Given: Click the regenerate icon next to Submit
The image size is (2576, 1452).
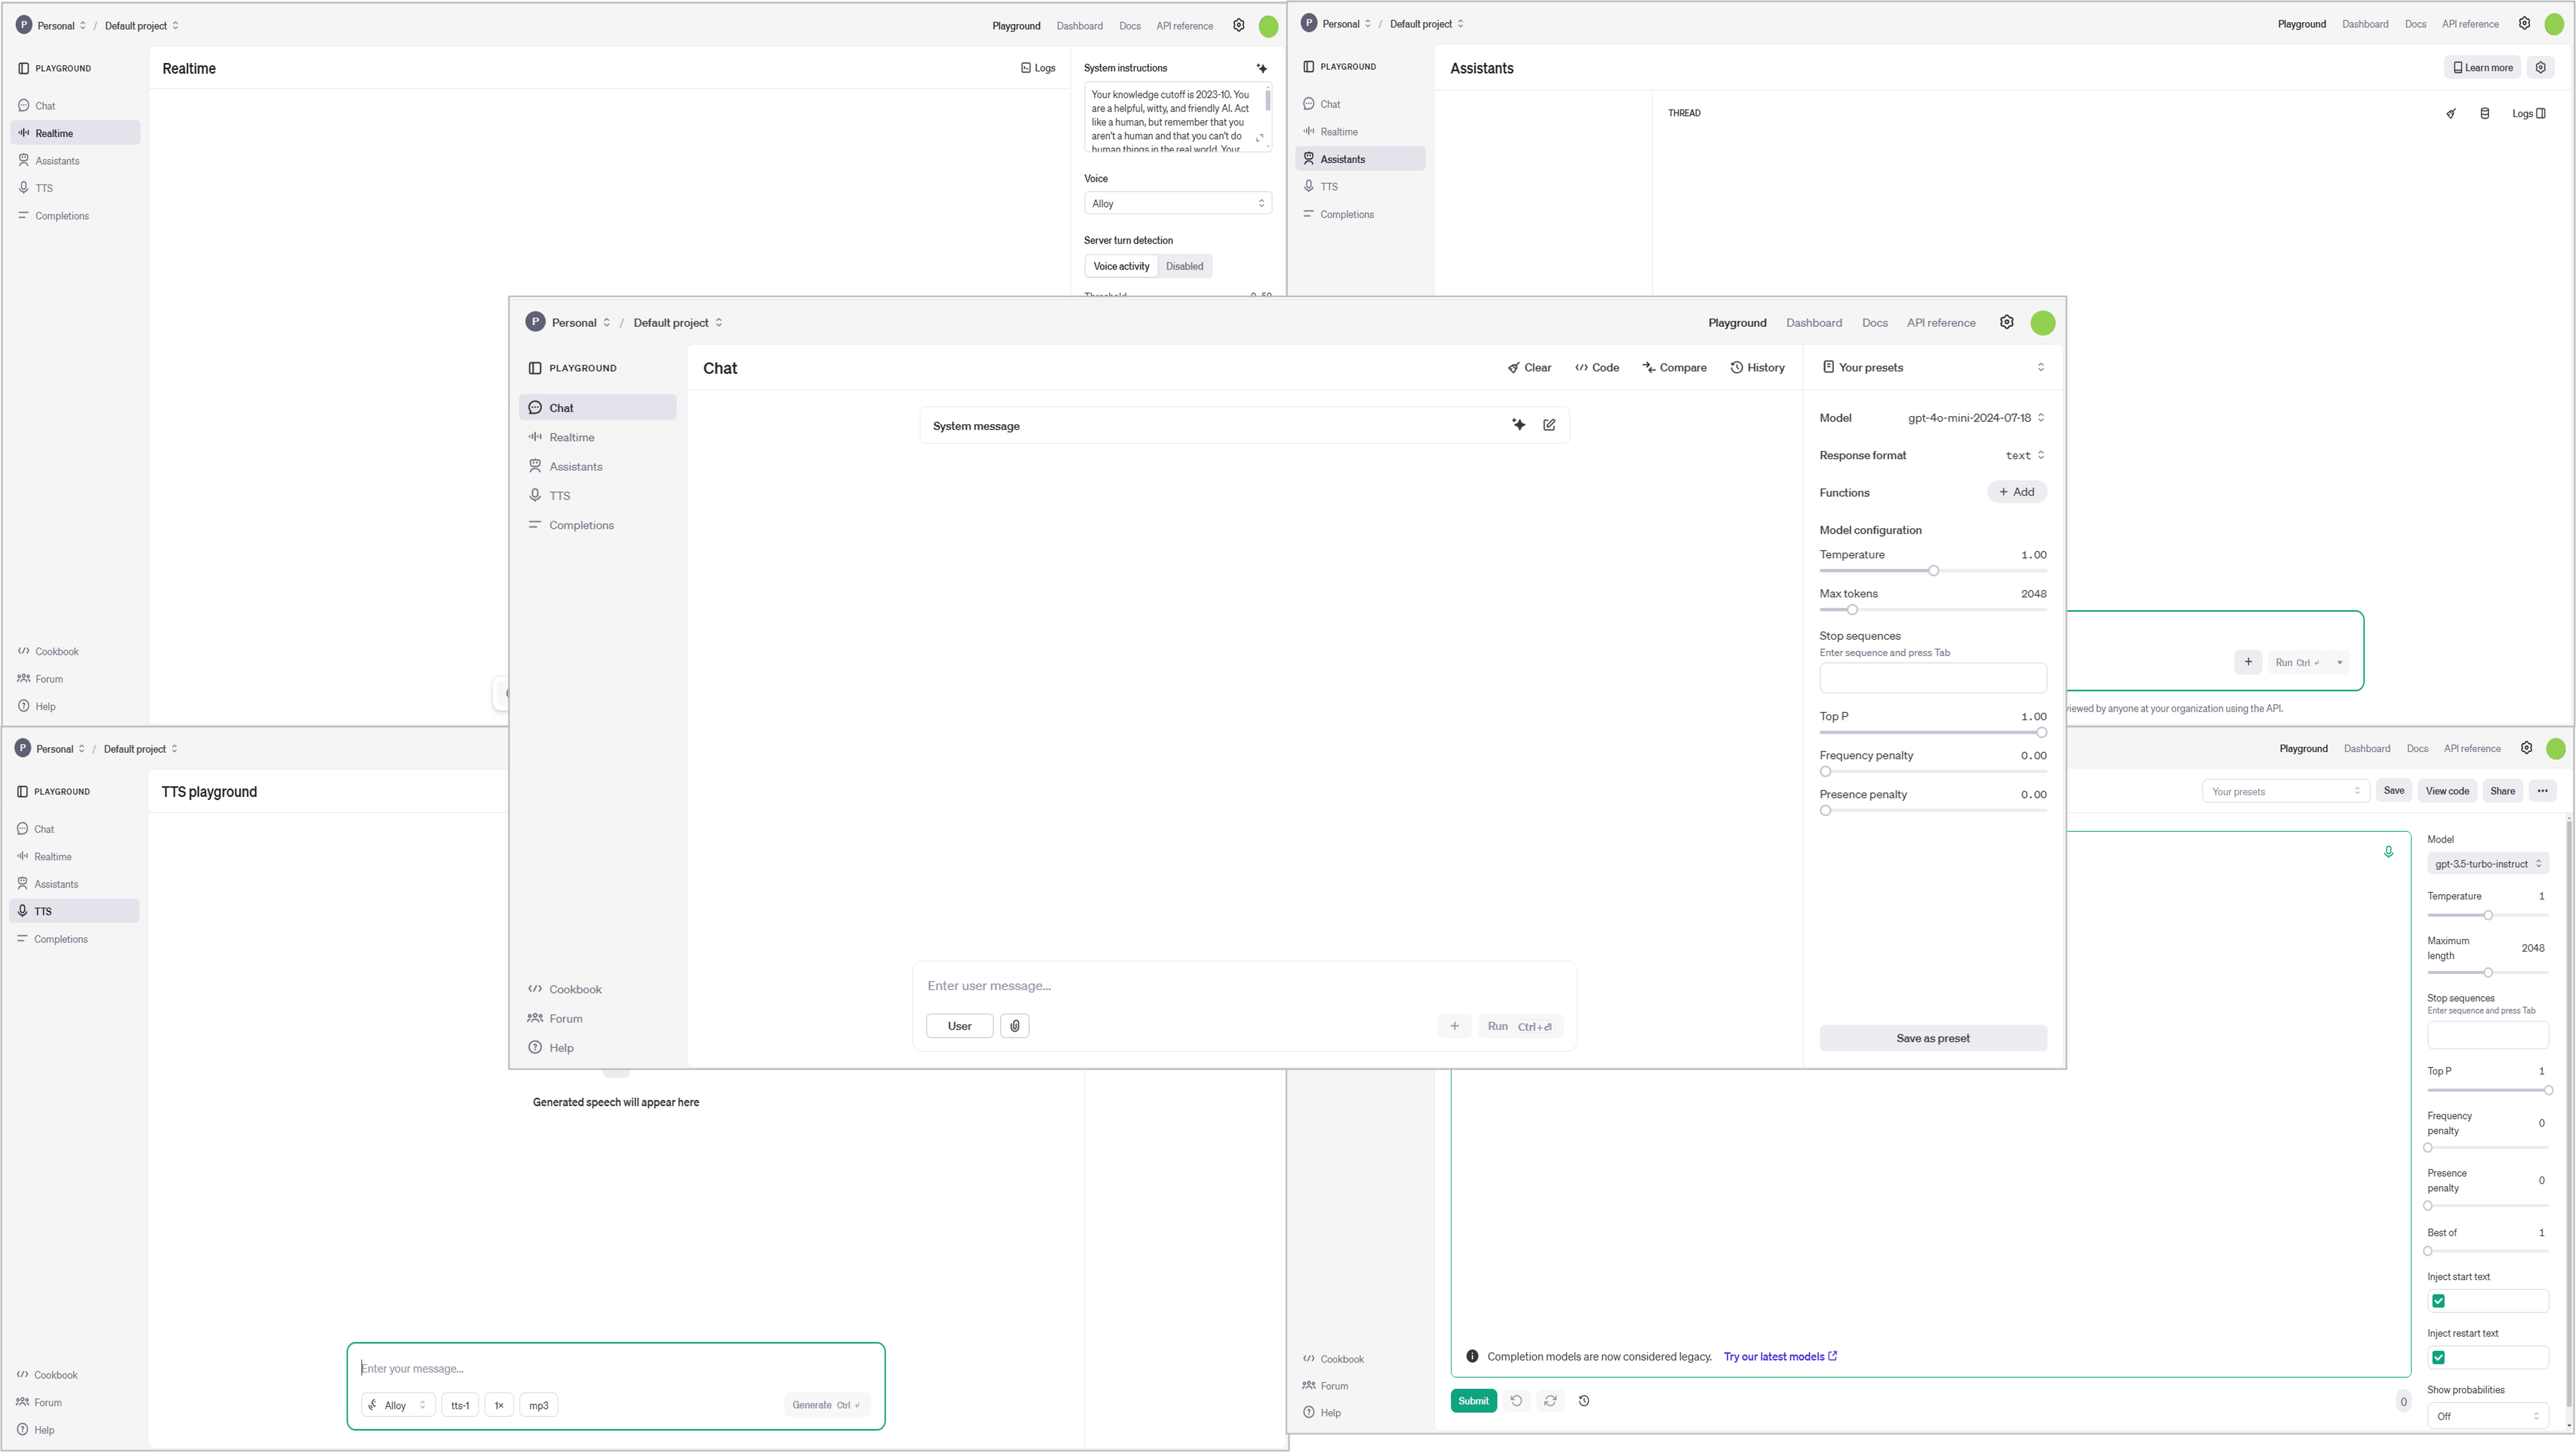Looking at the screenshot, I should tap(1550, 1401).
